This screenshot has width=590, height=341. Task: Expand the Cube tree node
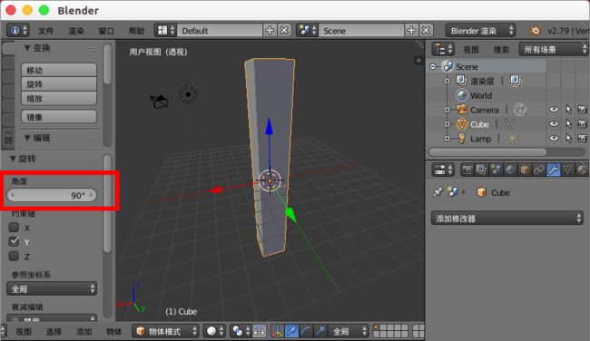[447, 124]
